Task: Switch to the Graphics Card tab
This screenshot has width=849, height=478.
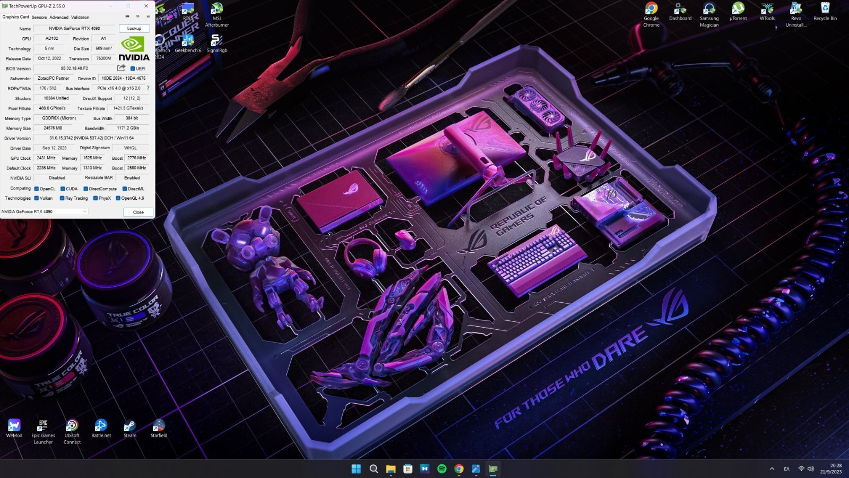Action: coord(16,17)
